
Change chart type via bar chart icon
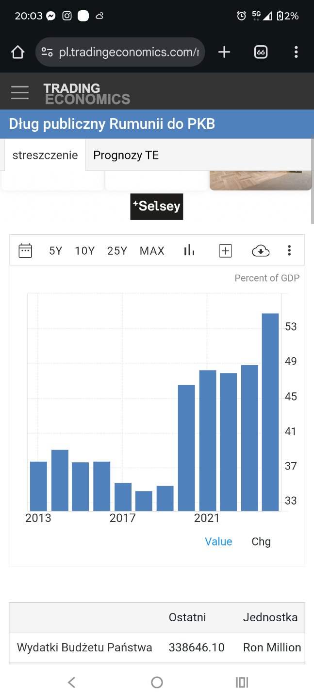click(x=189, y=251)
